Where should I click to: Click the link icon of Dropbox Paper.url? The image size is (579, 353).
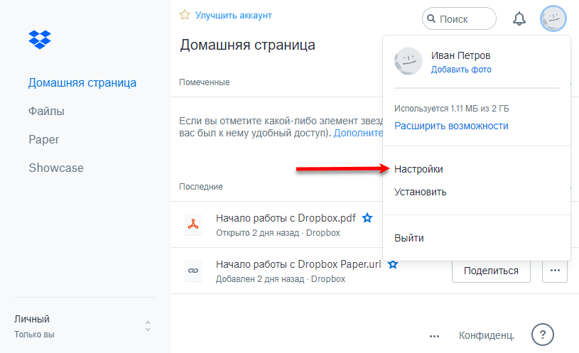point(193,271)
